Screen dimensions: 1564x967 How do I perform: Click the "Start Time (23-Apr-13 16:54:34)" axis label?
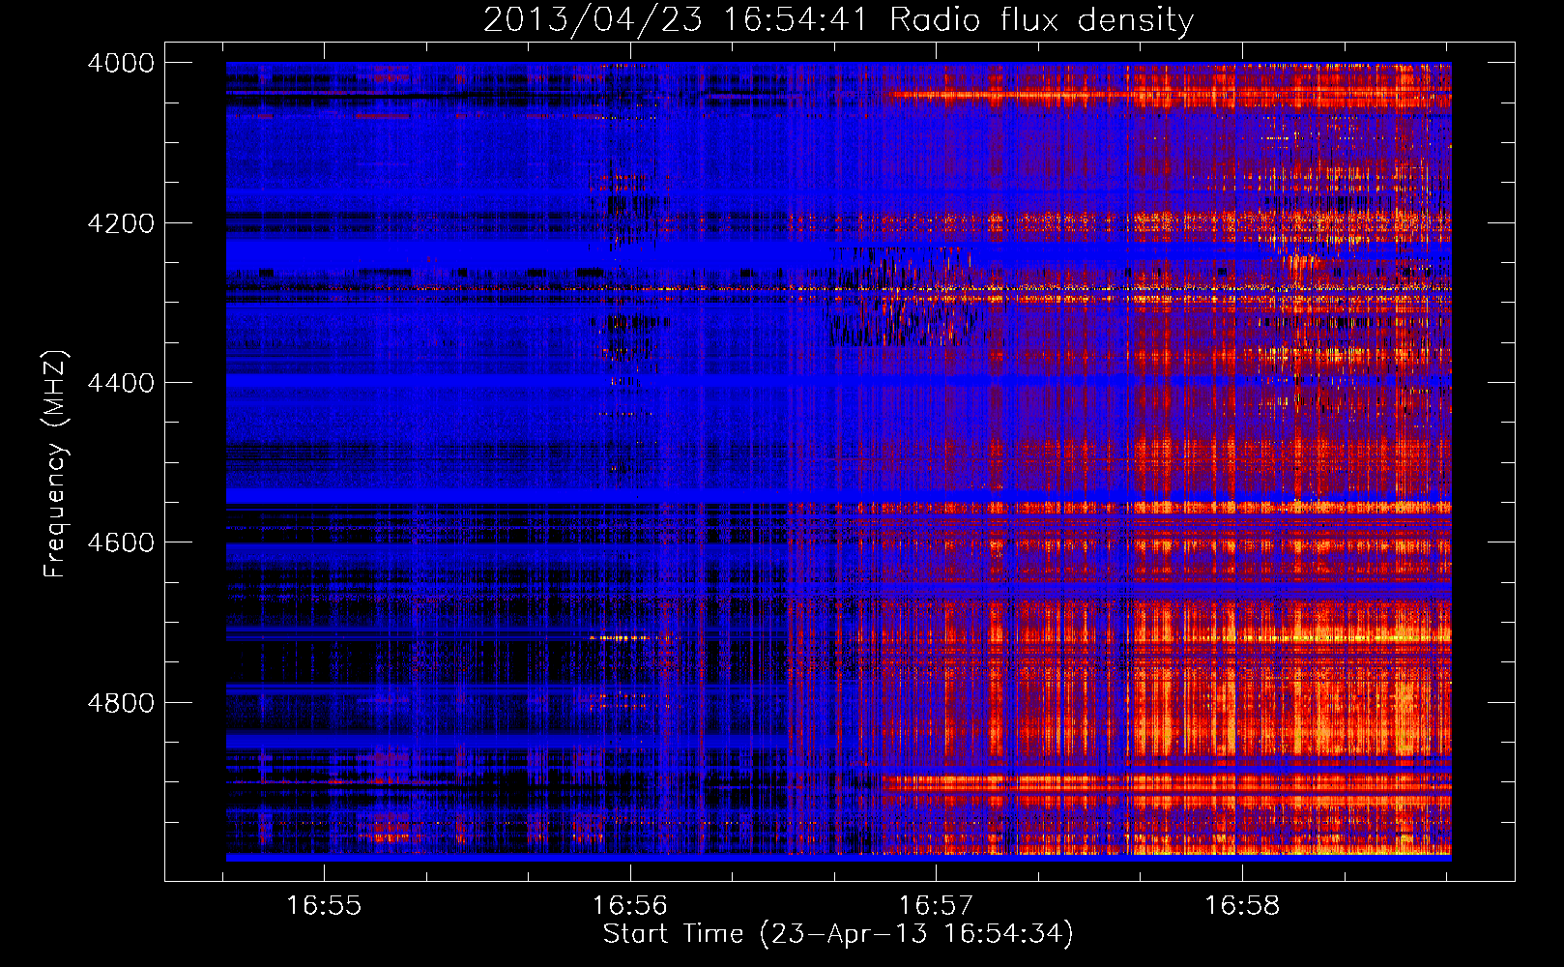click(838, 934)
